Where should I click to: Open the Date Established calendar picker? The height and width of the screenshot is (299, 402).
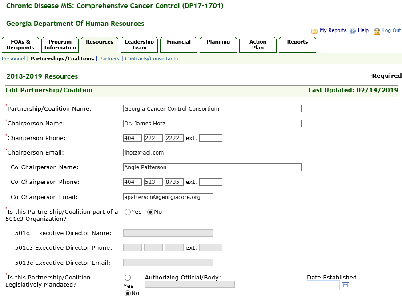pos(346,285)
